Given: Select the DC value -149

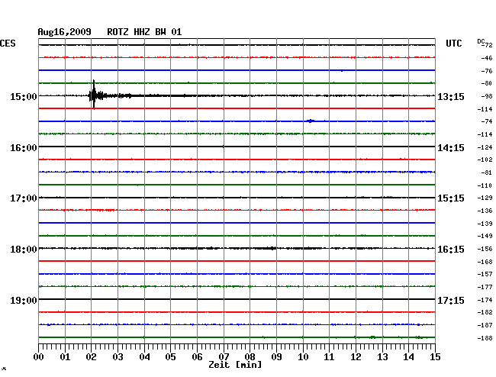Looking at the screenshot, I should (x=485, y=236).
